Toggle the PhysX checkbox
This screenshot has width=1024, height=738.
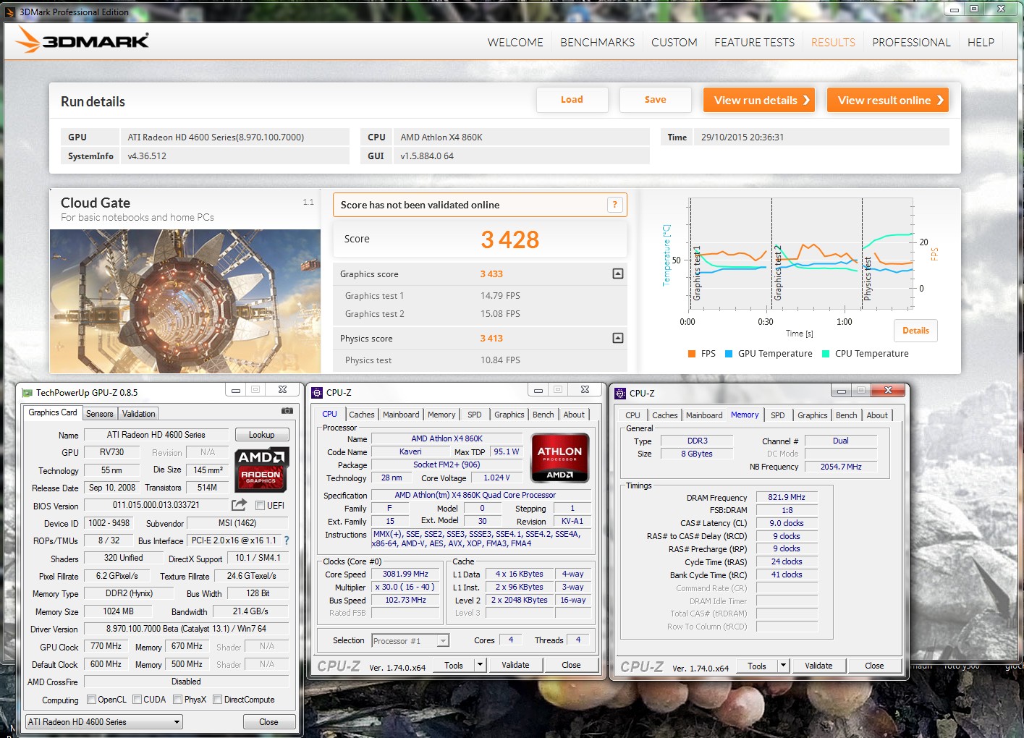pyautogui.click(x=178, y=700)
